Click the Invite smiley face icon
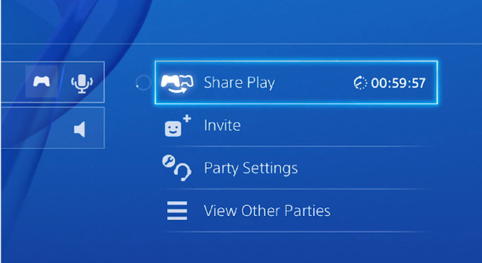 pos(174,128)
